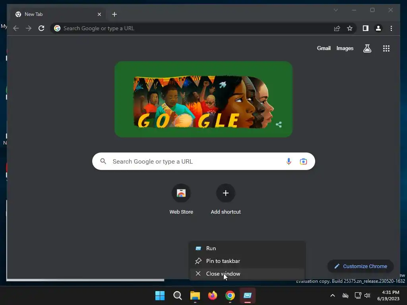Screen dimensions: 407x305
Task: Open the Google Doodle image
Action: point(203,99)
